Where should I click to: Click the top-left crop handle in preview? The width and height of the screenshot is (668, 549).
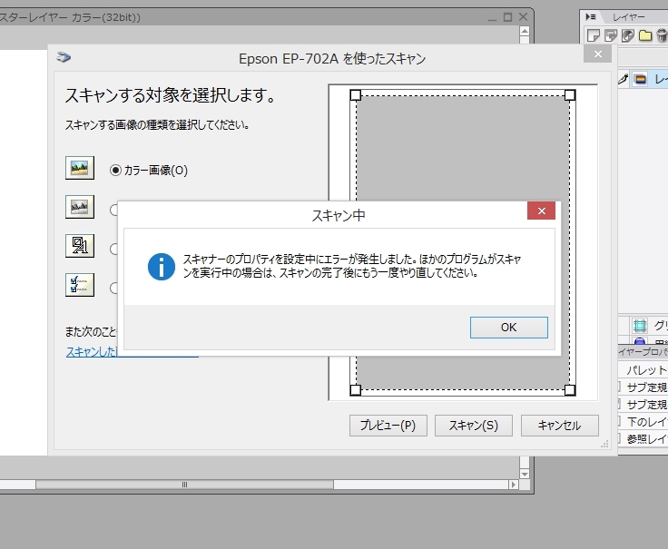[355, 95]
